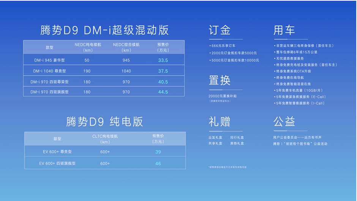Viewport: 357px width, 201px height.
Task: Click "20000元置换补贴"
Action: coord(223,96)
